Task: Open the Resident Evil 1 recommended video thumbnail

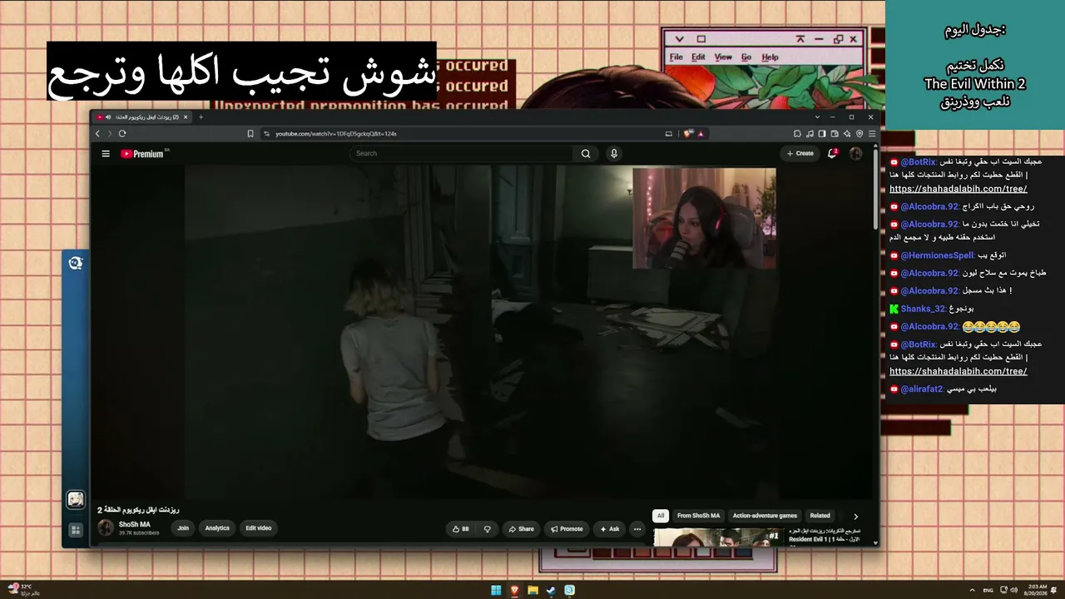Action: click(x=720, y=537)
